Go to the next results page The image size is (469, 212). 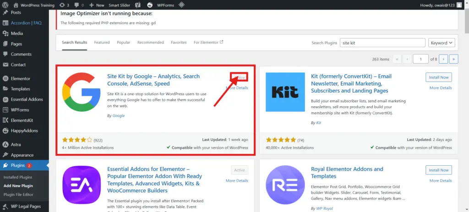443,59
